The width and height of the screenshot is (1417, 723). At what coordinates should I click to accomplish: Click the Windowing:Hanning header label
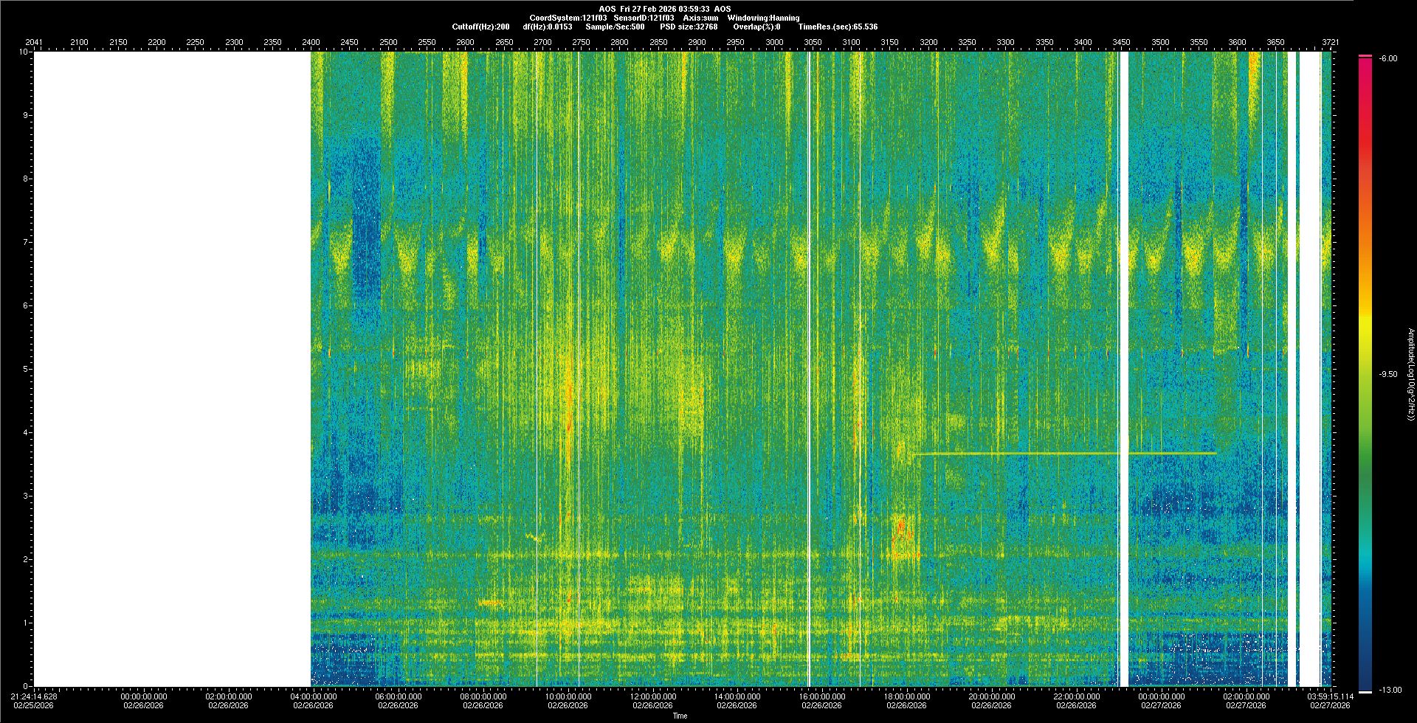763,18
